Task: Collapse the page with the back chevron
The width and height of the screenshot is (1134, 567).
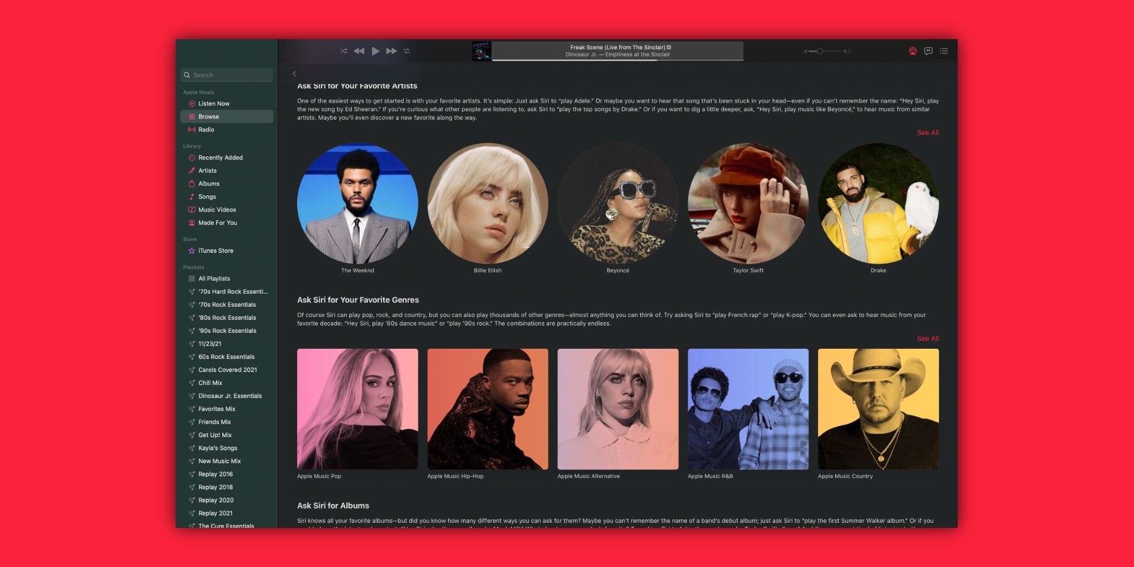Action: tap(294, 74)
